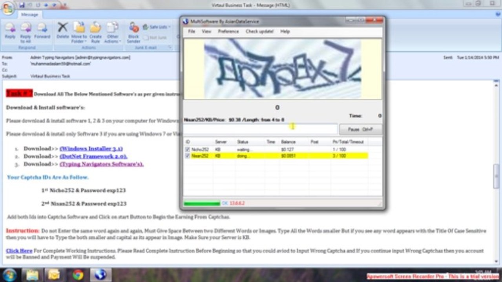Click the Undo icon in quick access toolbar
The height and width of the screenshot is (282, 502).
30,5
